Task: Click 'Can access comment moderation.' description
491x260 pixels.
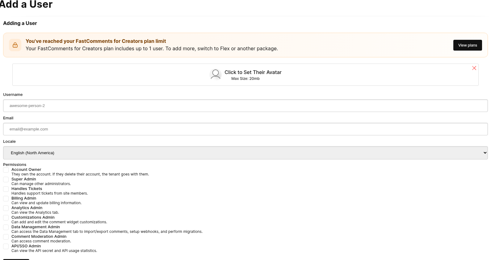Action: pyautogui.click(x=41, y=241)
